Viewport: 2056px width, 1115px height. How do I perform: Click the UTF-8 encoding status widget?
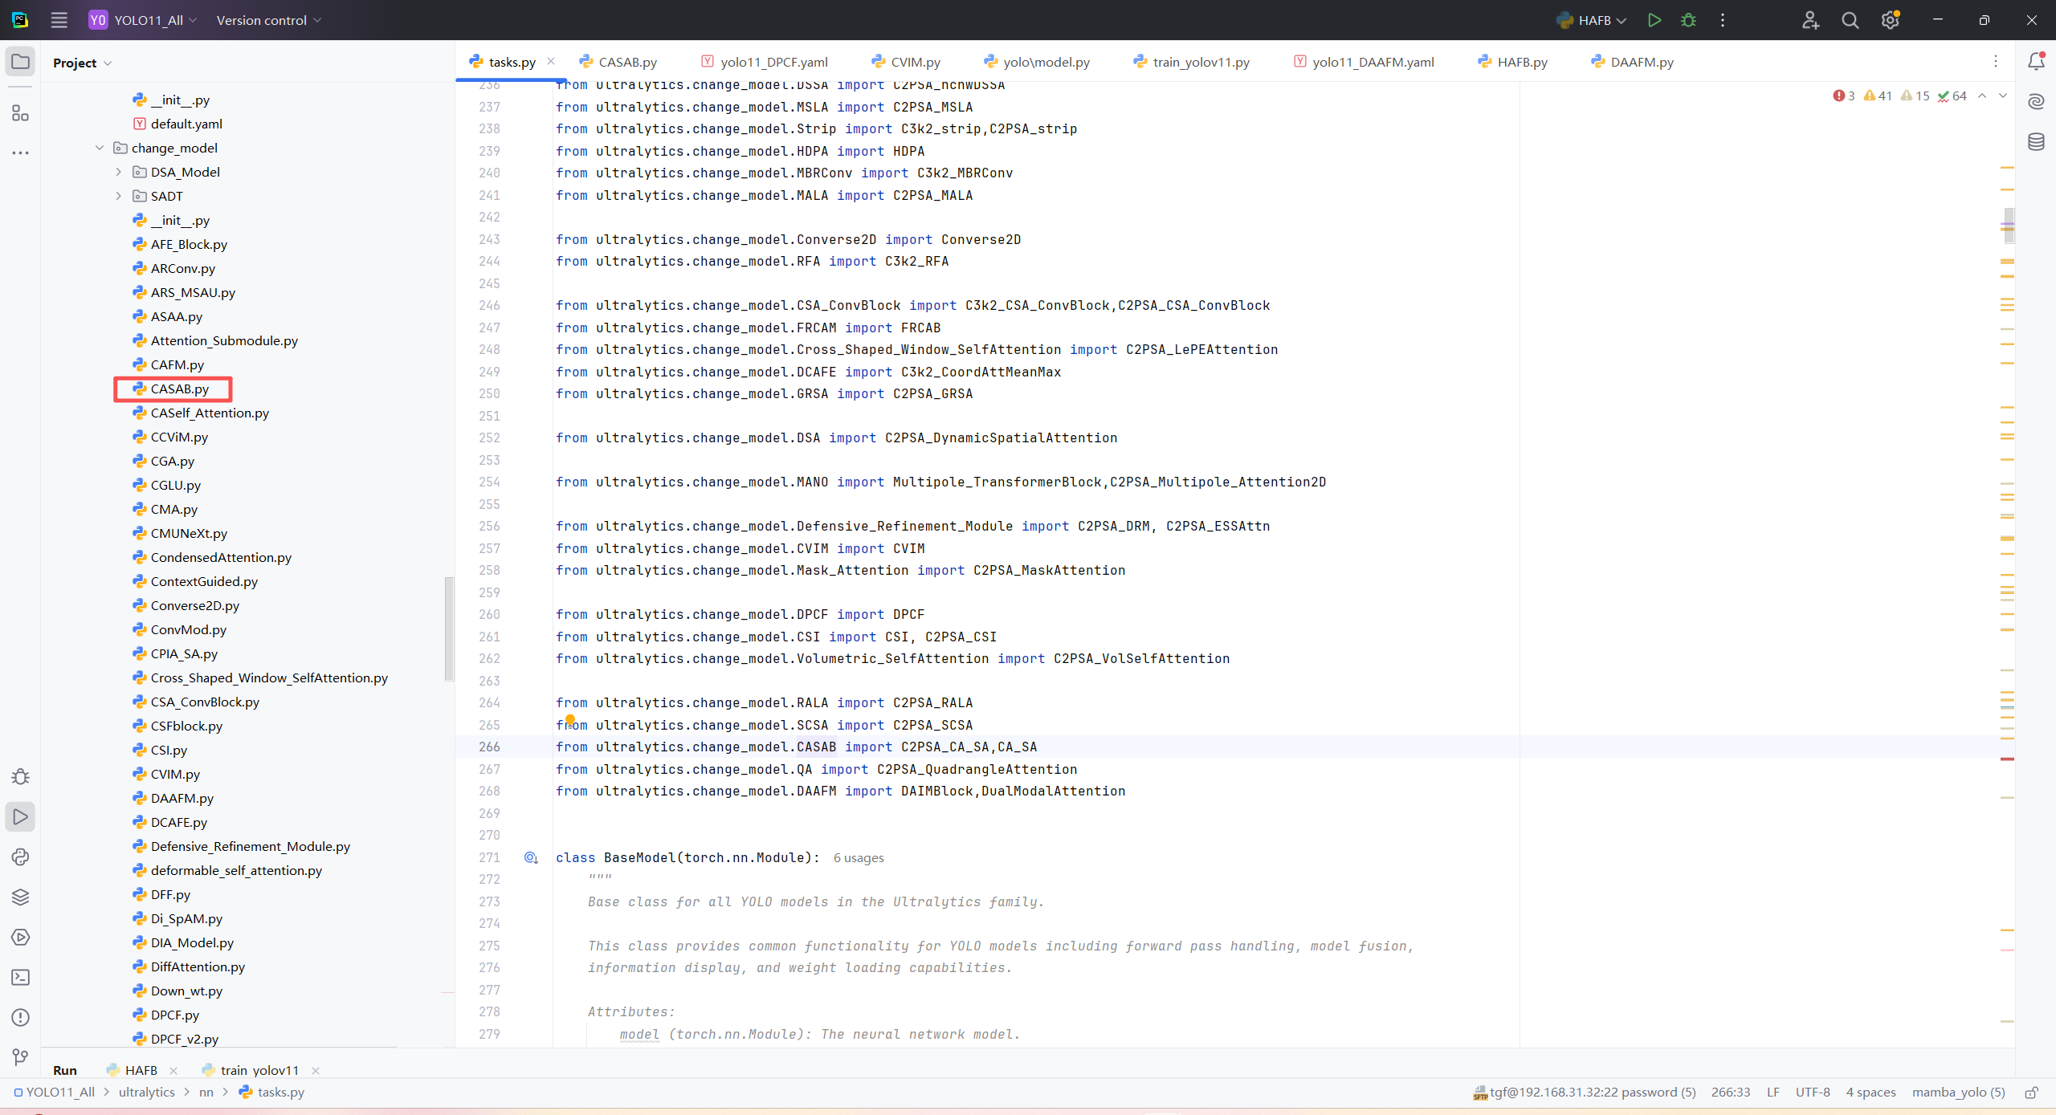[x=1813, y=1093]
